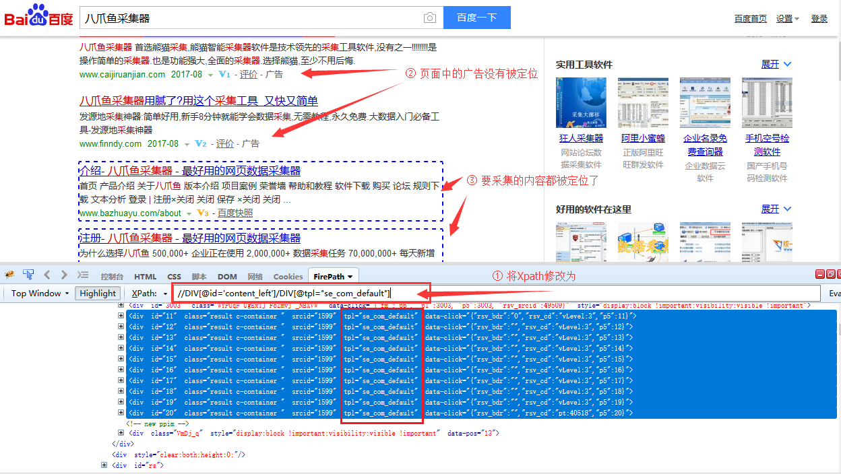The width and height of the screenshot is (841, 474).
Task: Click the 手机空号检测软件 thumbnail image
Action: coord(767,103)
